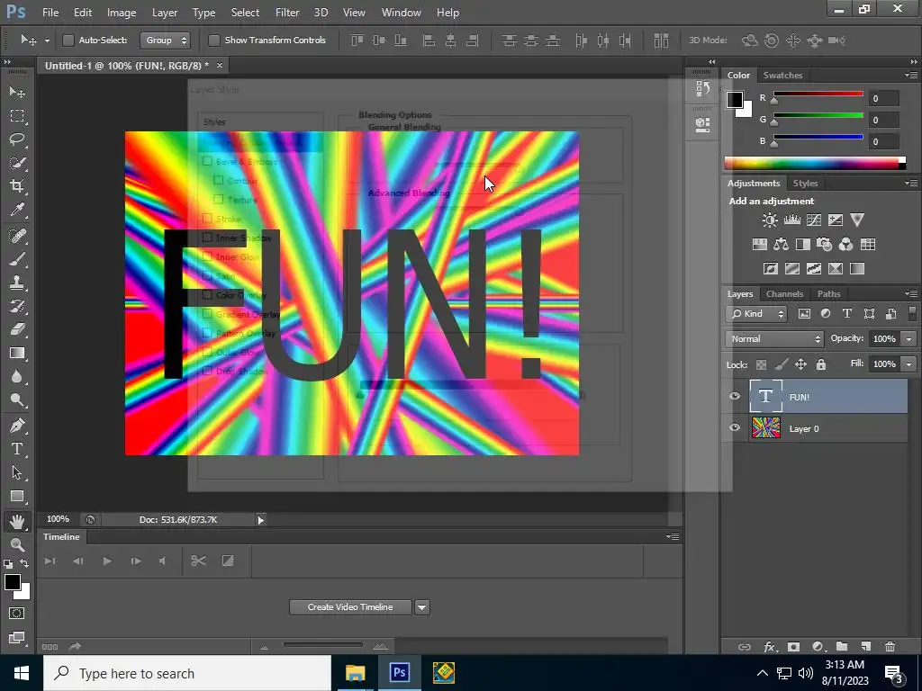
Task: Add a Levels adjustment
Action: pyautogui.click(x=792, y=220)
